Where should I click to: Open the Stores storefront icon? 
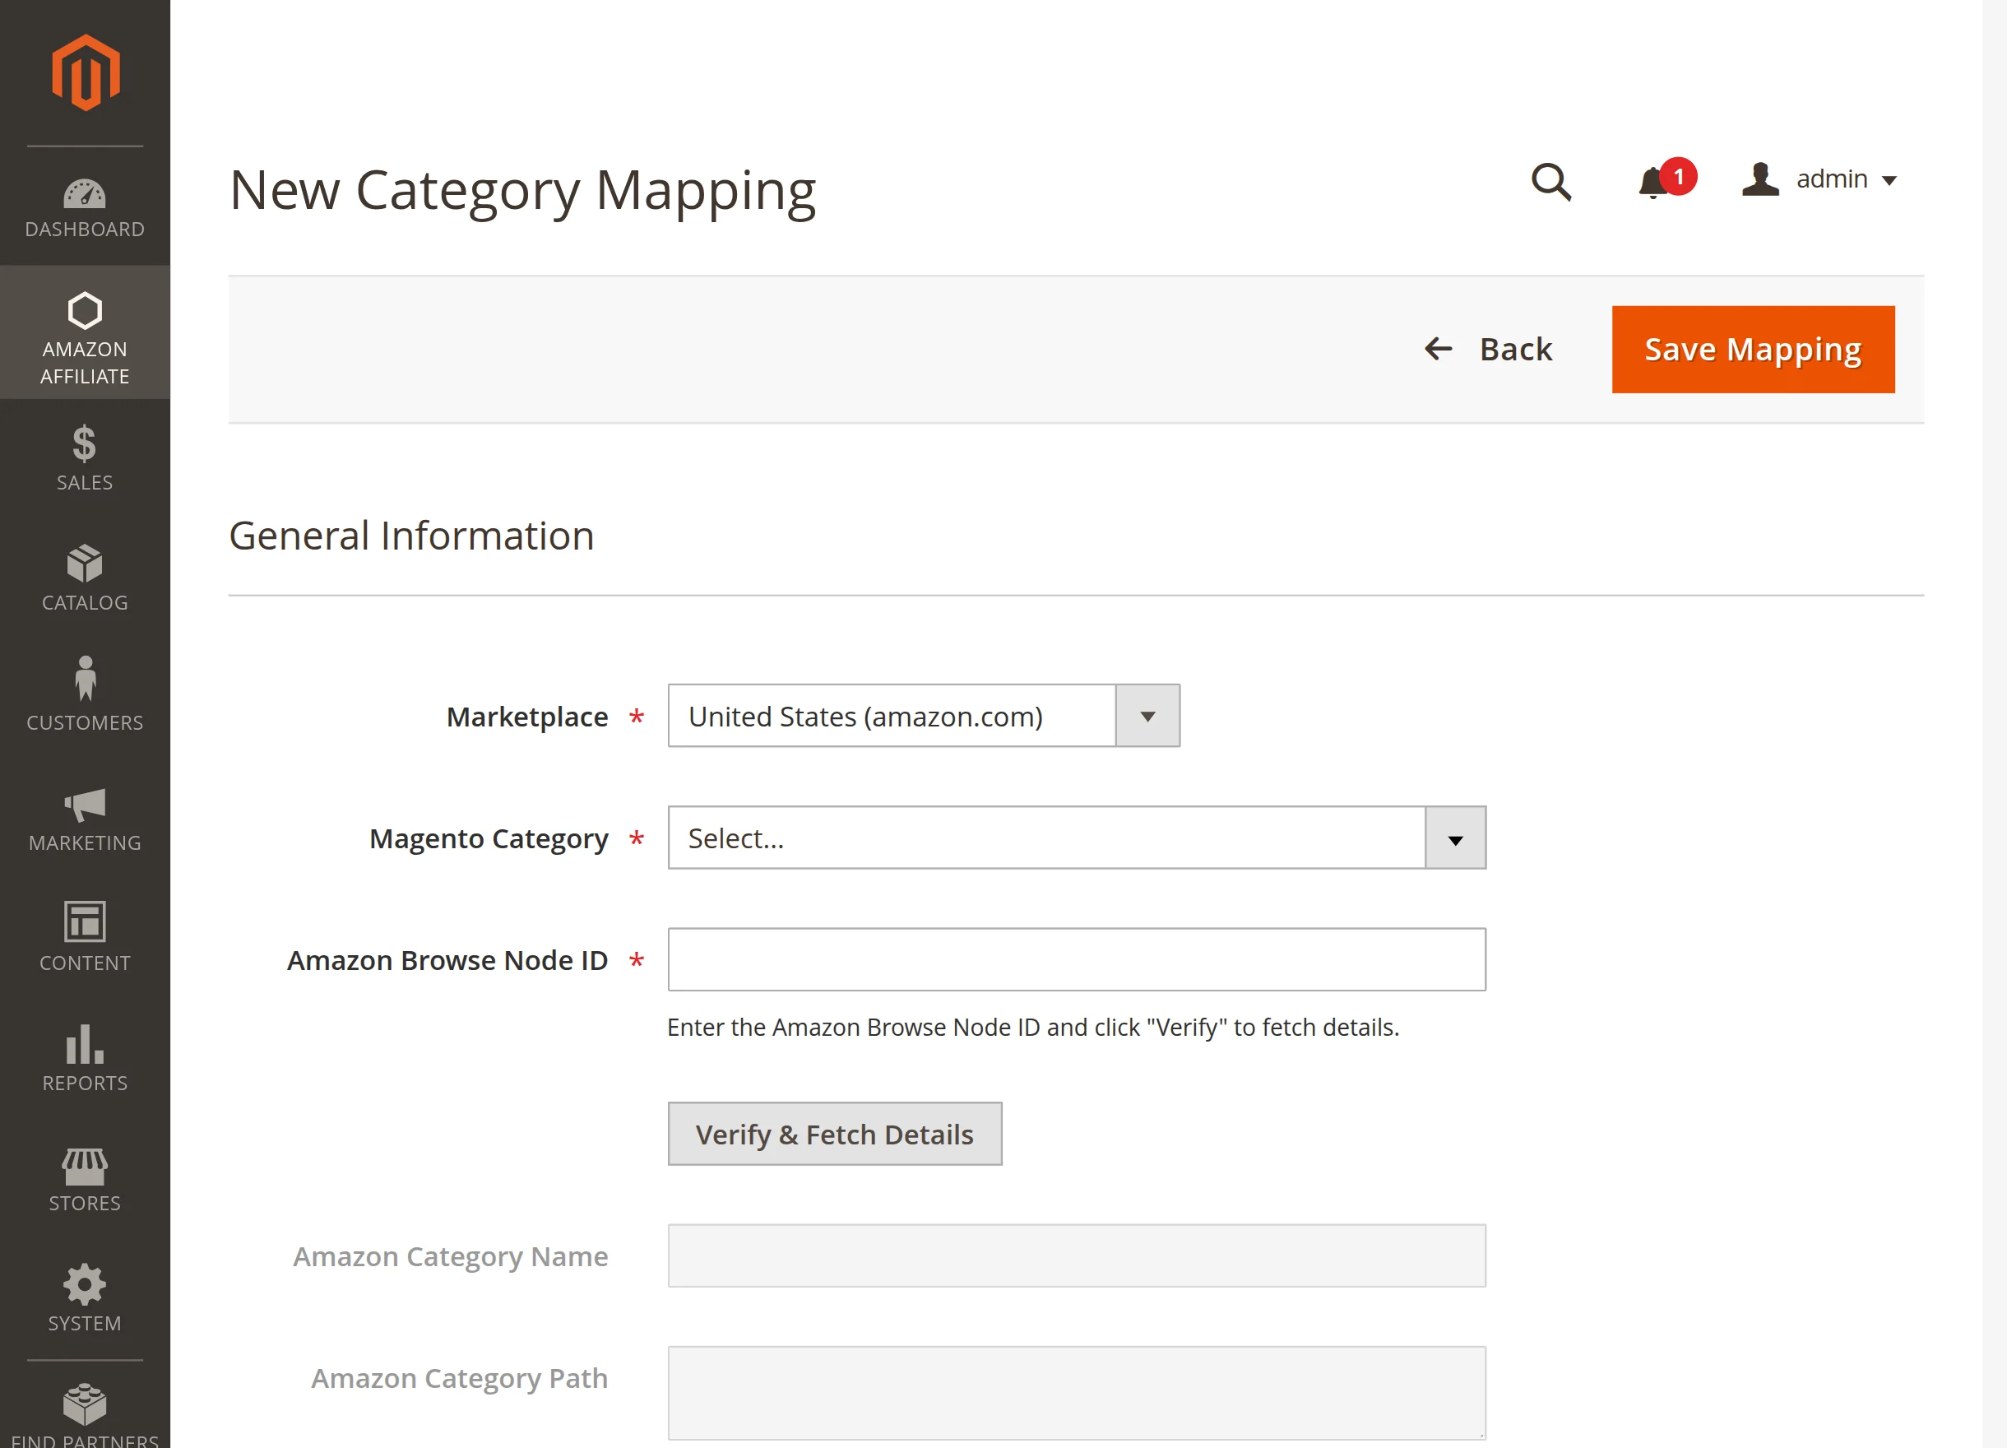(85, 1167)
